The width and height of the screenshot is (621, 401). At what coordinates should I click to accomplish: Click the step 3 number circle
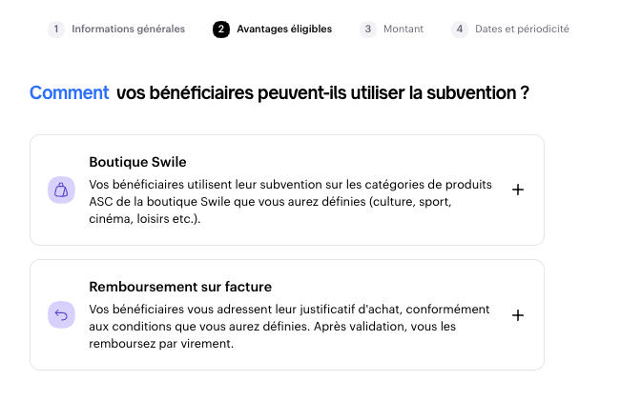pyautogui.click(x=368, y=30)
